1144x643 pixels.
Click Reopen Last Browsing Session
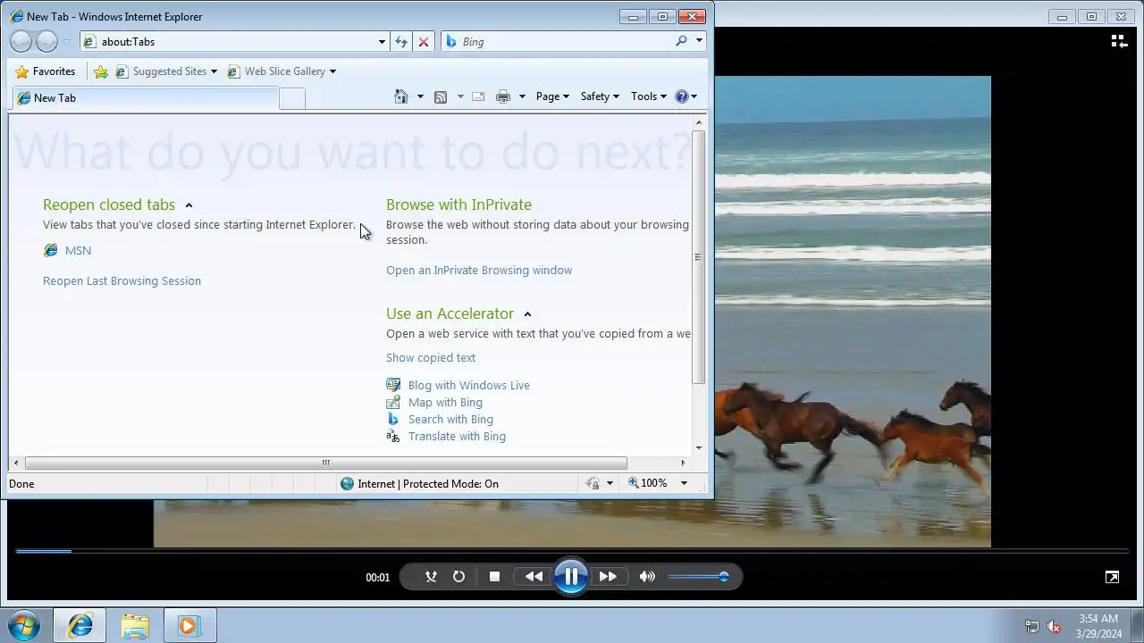122,280
